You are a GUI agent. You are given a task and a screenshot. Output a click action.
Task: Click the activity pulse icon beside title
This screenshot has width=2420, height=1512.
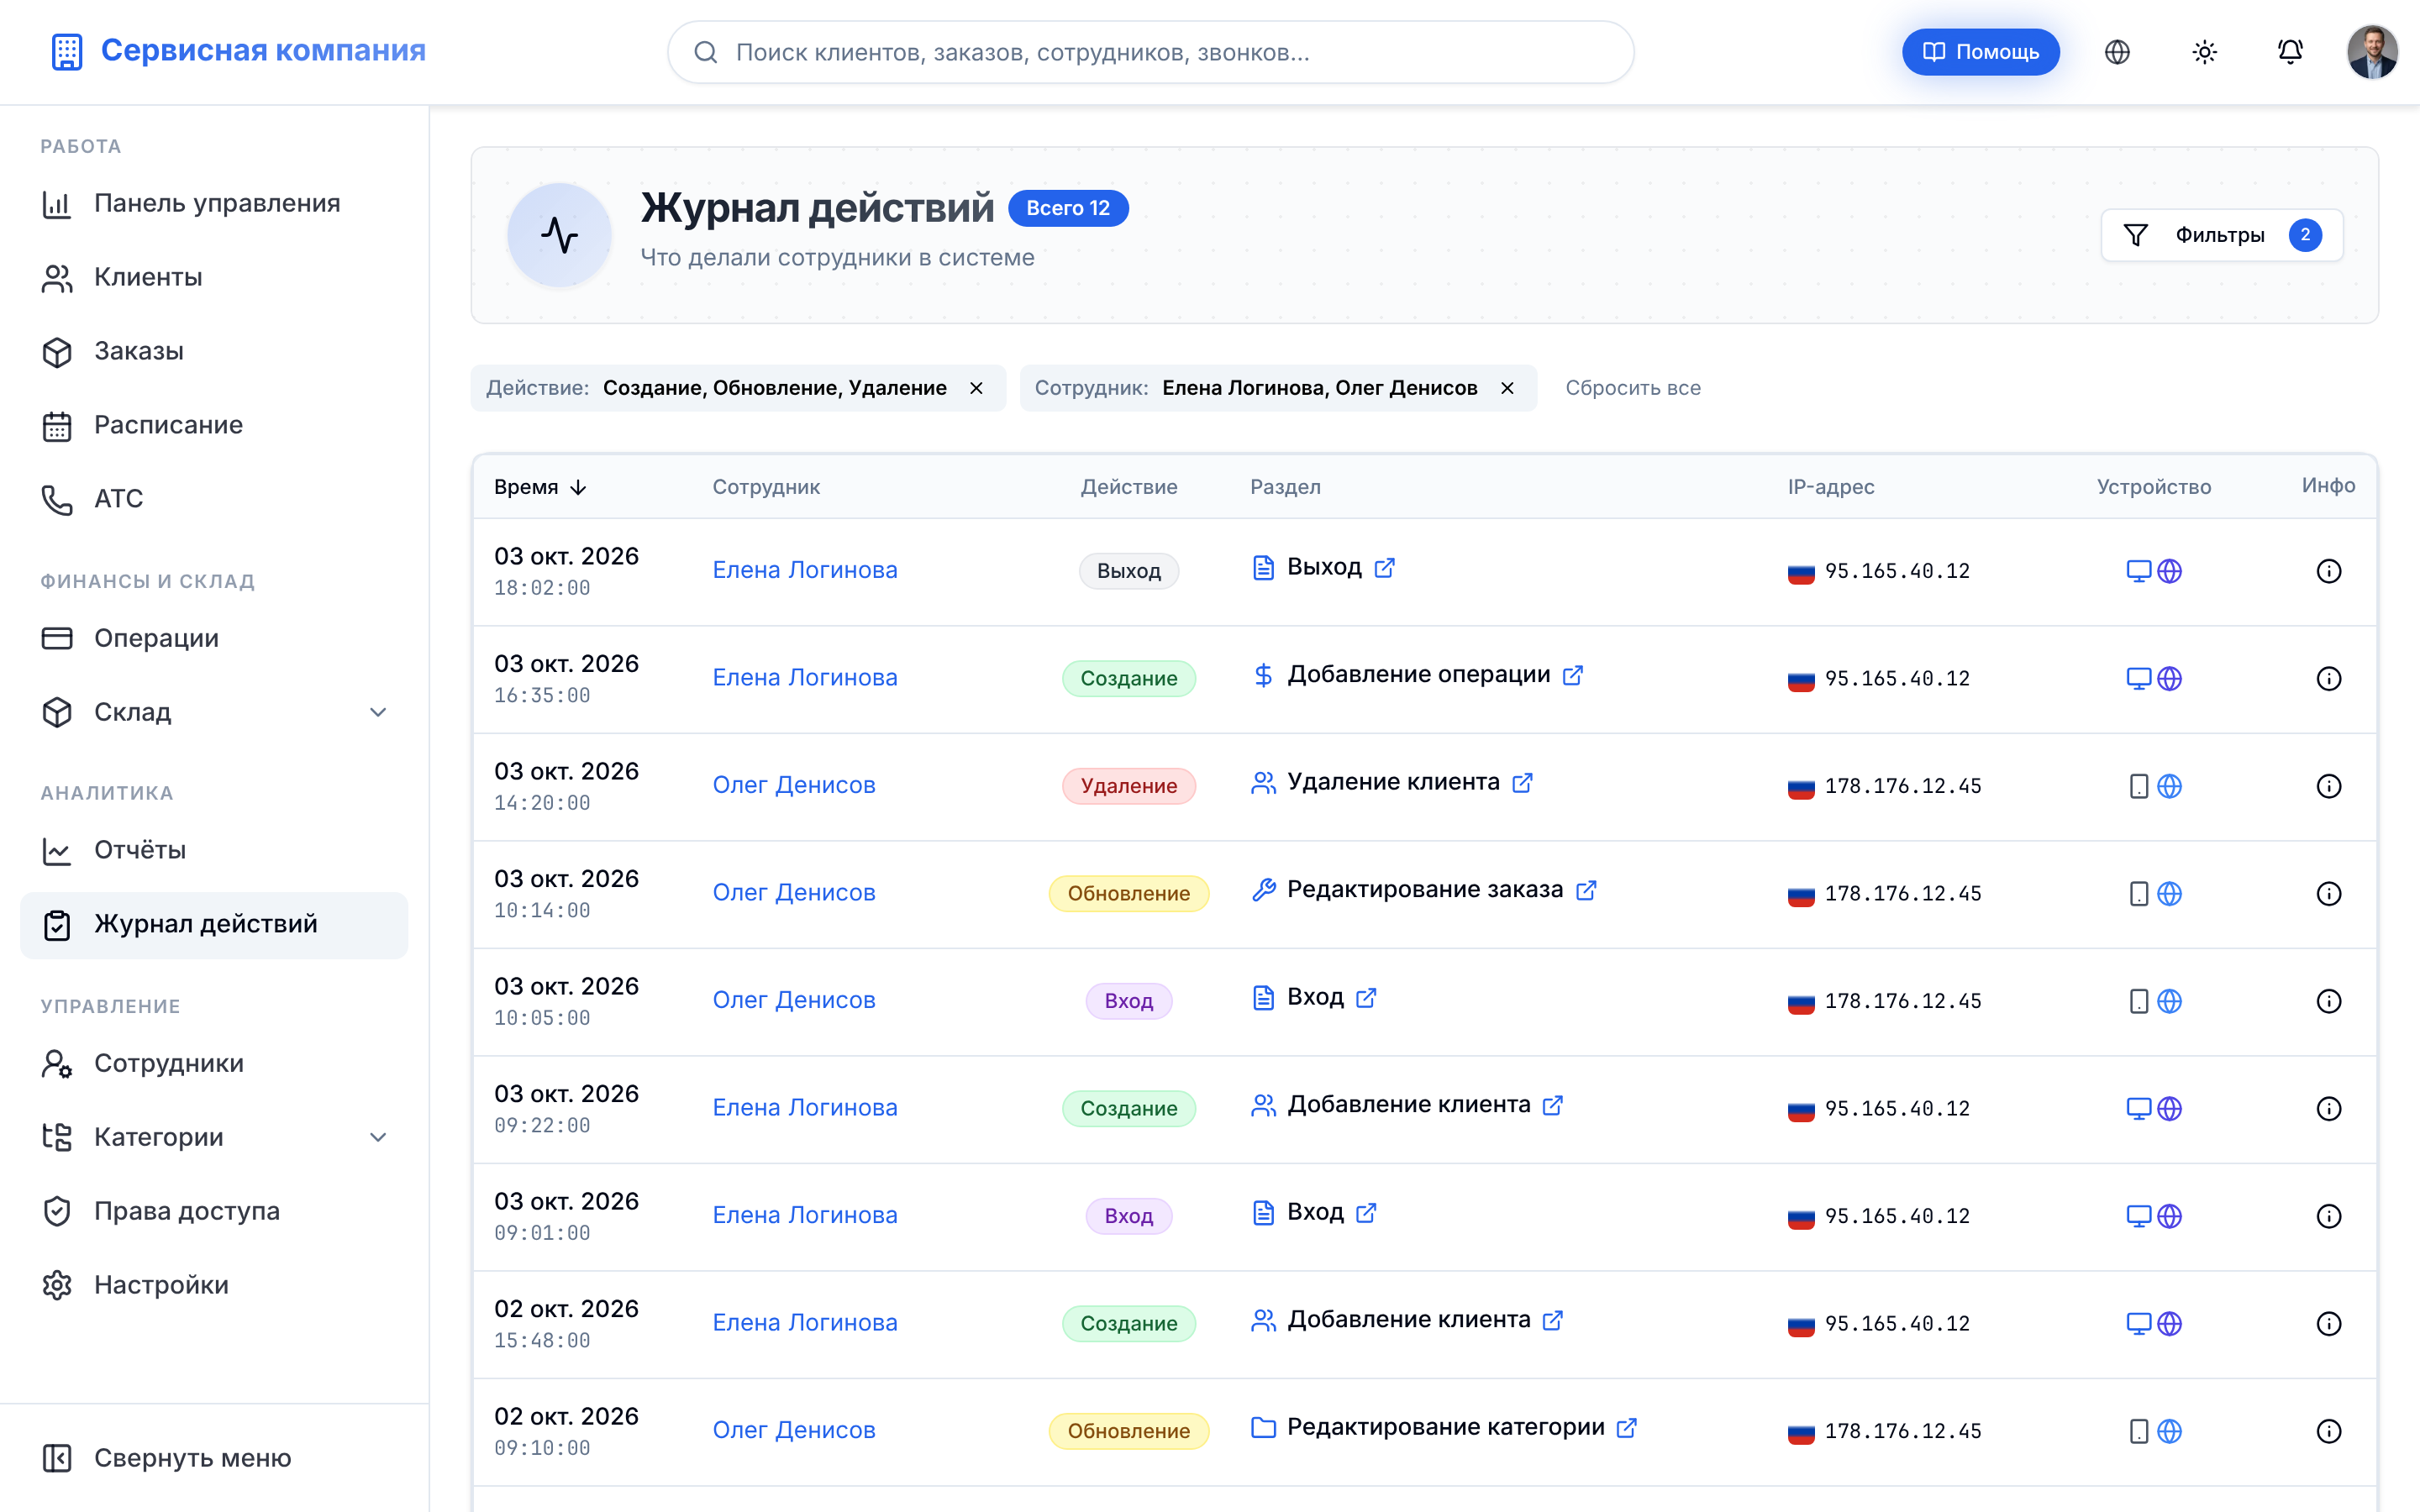click(559, 235)
